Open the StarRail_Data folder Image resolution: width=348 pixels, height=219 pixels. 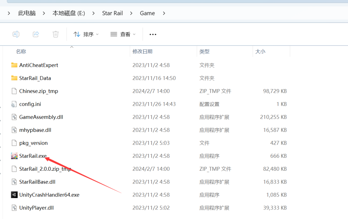click(36, 78)
